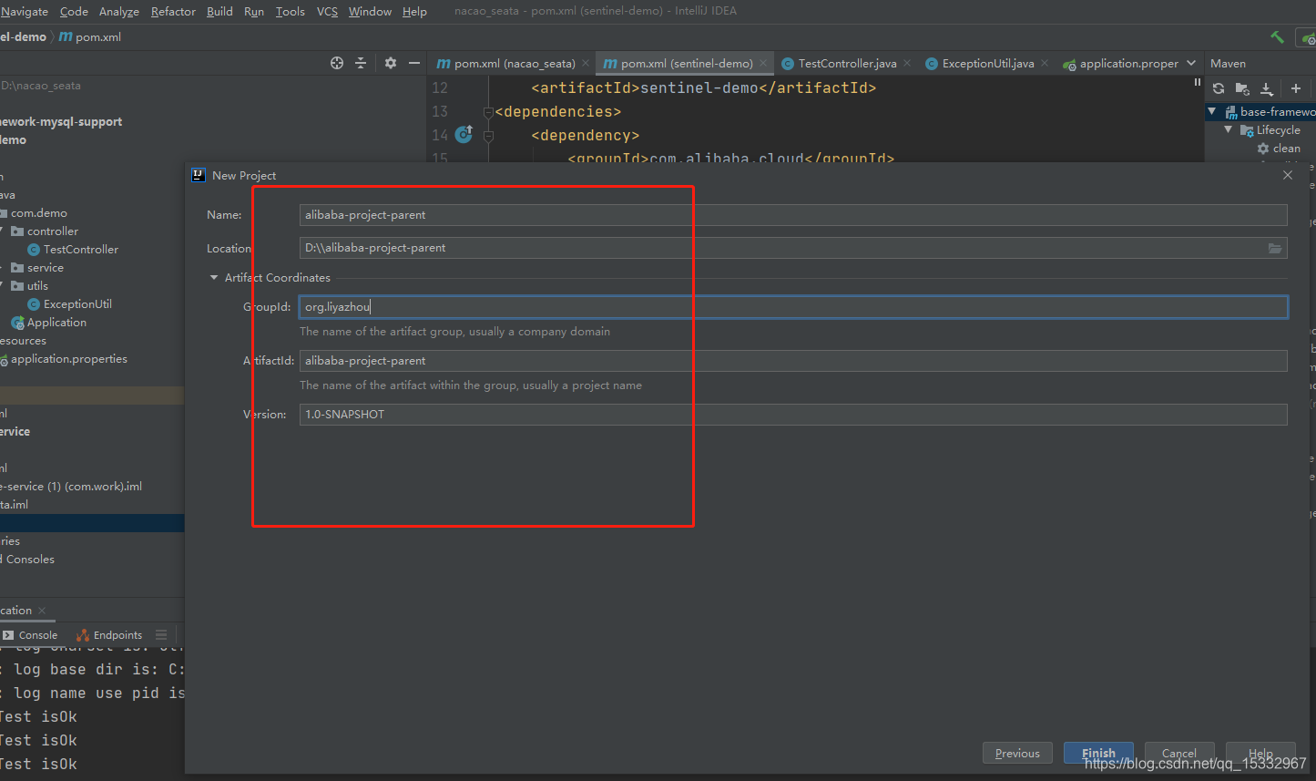Select ExceptionUtil class in project tree

coord(70,304)
